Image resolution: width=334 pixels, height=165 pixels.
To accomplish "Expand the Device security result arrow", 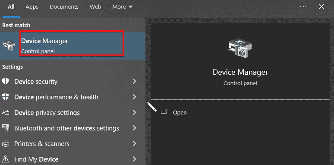I will tap(134, 81).
